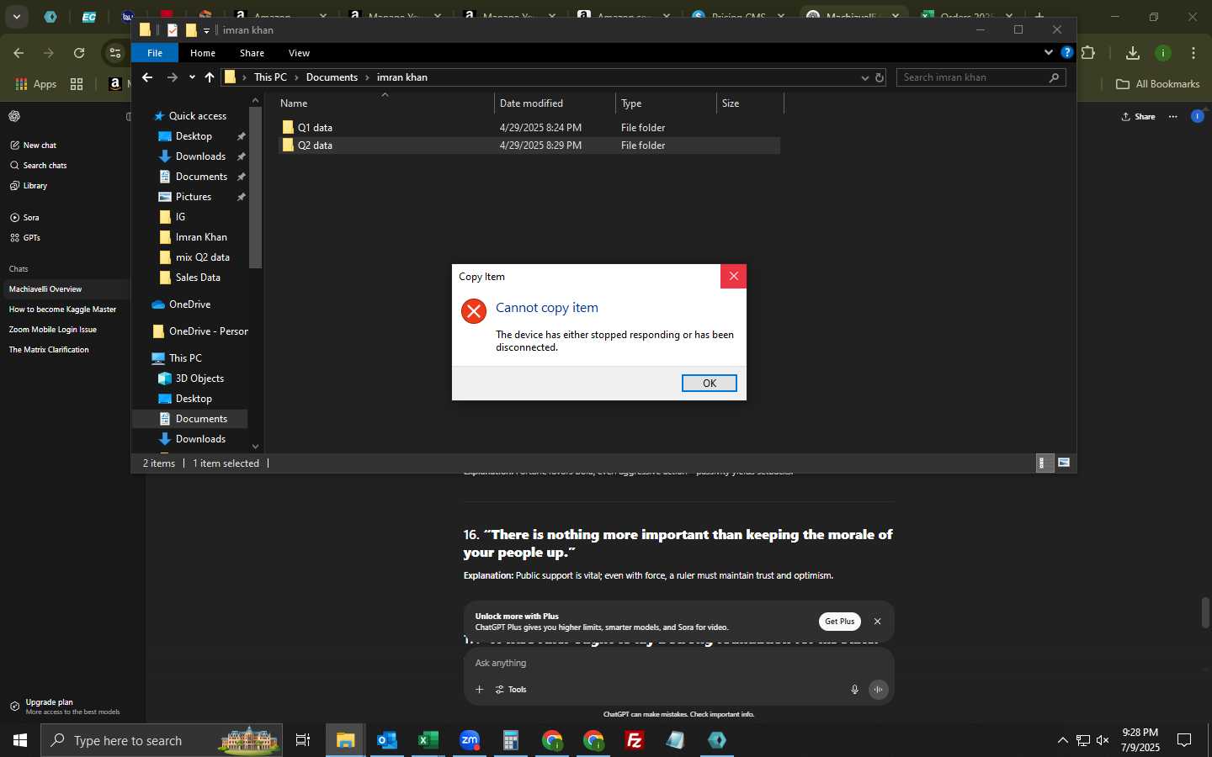Switch to details view in status bar
The height and width of the screenshot is (757, 1212).
pyautogui.click(x=1045, y=463)
